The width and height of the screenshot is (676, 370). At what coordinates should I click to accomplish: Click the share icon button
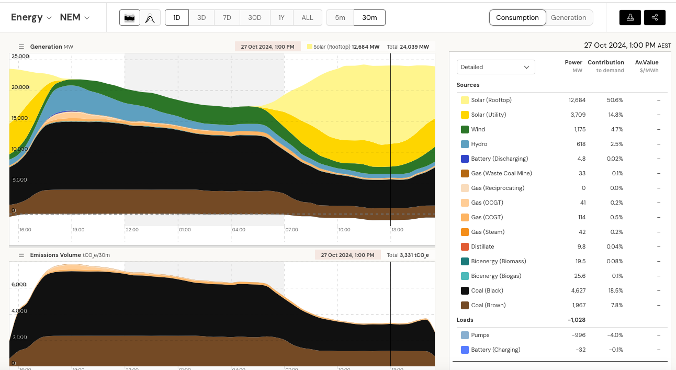pos(655,17)
